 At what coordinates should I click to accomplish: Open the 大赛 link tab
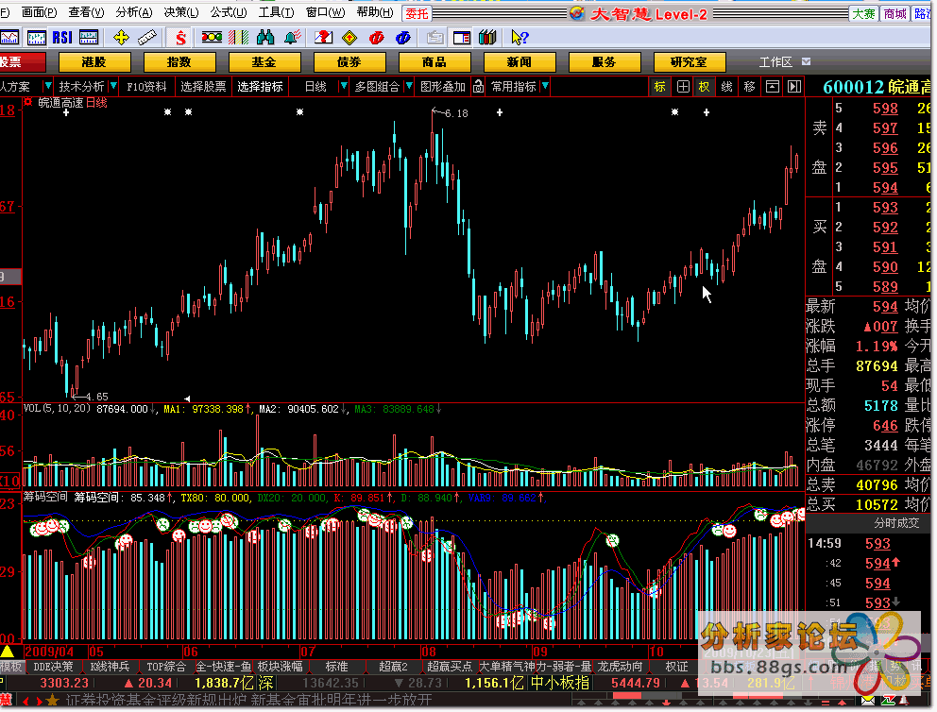tap(863, 13)
